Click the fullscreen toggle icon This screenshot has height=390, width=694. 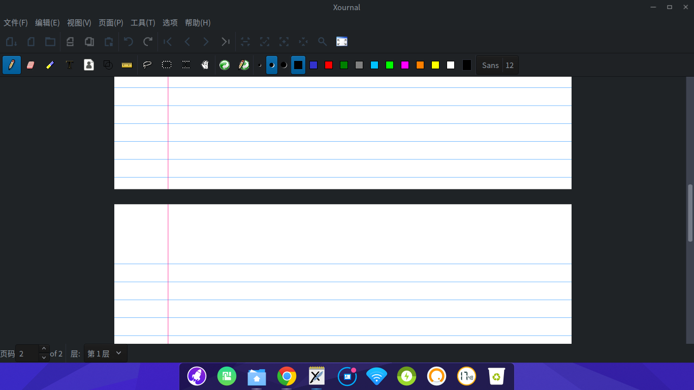[342, 42]
